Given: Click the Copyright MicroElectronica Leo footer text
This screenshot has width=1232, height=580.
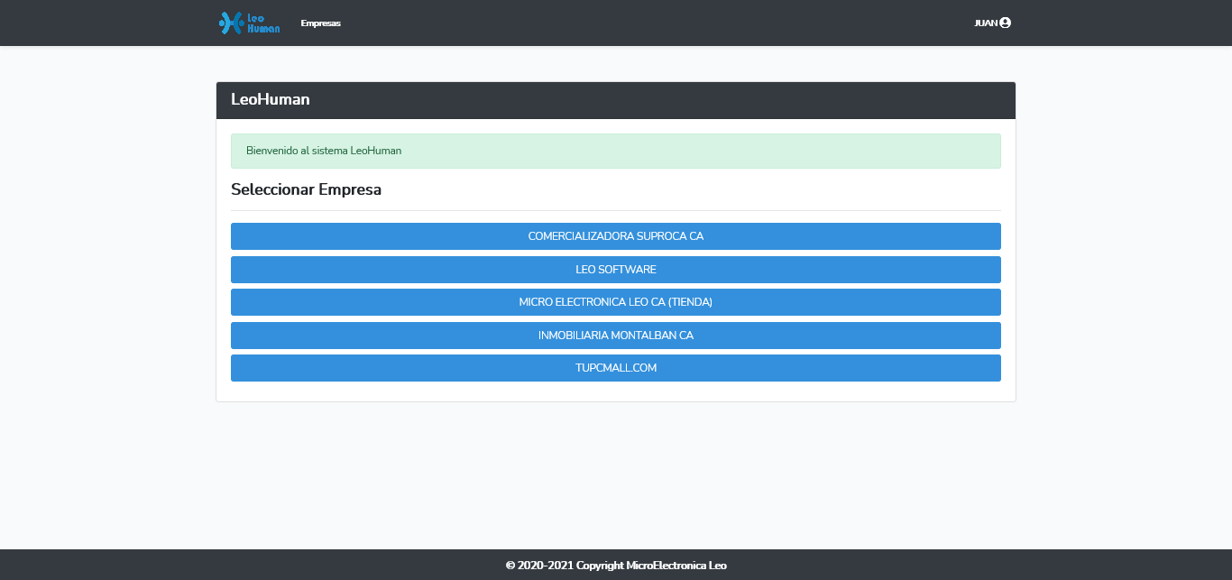Looking at the screenshot, I should click(616, 566).
